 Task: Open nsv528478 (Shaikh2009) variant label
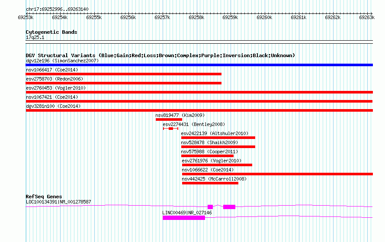pos(209,142)
